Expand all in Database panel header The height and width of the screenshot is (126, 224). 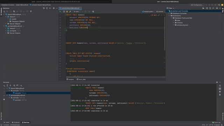pyautogui.click(x=47, y=8)
